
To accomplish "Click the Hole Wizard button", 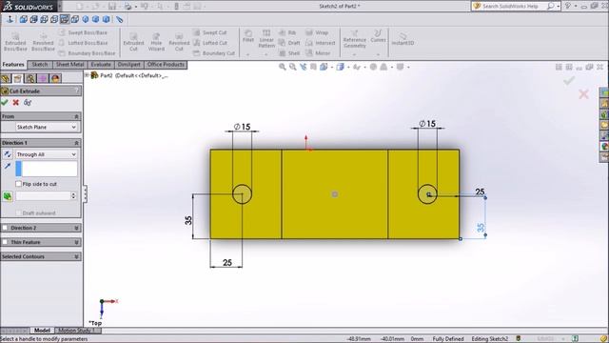I will (156, 42).
